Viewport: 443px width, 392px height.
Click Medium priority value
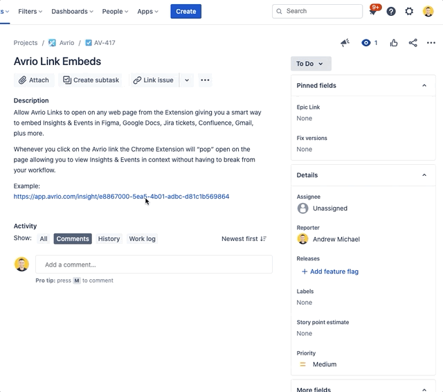[x=325, y=364]
